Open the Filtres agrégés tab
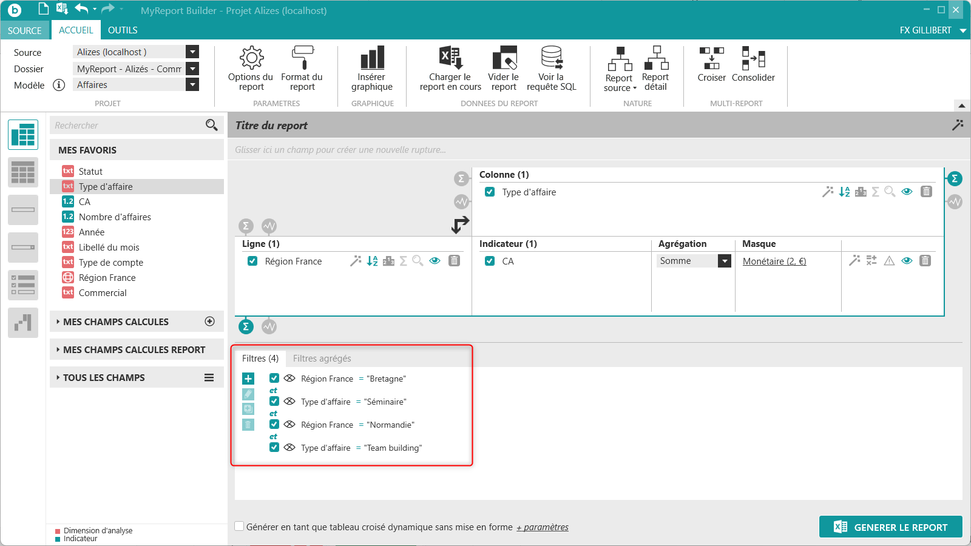Viewport: 971px width, 546px height. (x=322, y=359)
